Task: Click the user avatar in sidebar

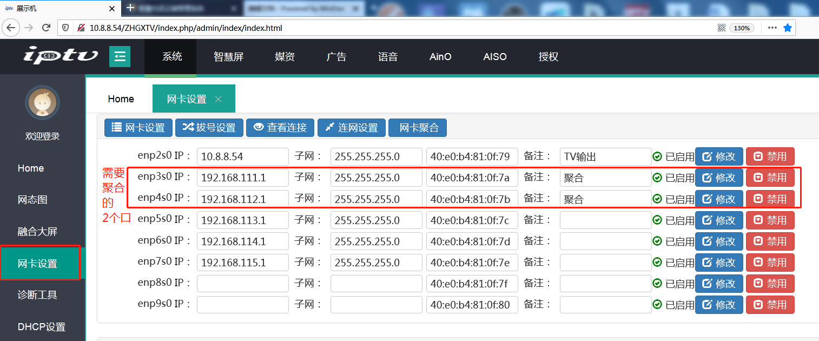Action: pos(43,102)
